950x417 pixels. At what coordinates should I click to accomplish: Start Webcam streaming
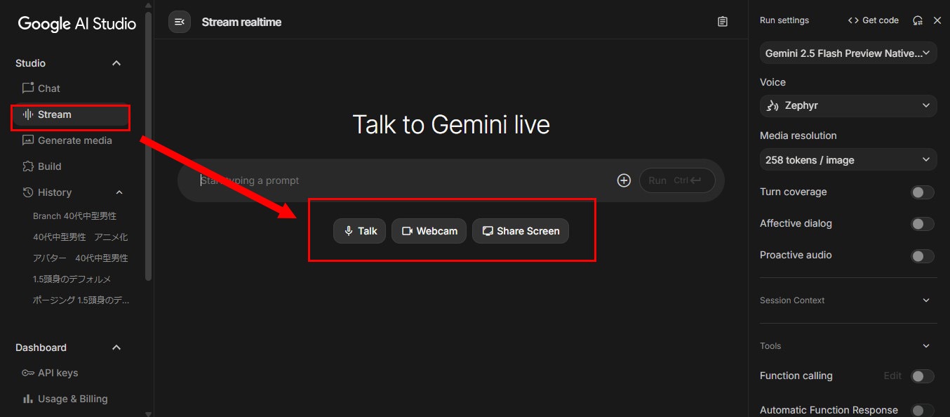click(x=429, y=231)
